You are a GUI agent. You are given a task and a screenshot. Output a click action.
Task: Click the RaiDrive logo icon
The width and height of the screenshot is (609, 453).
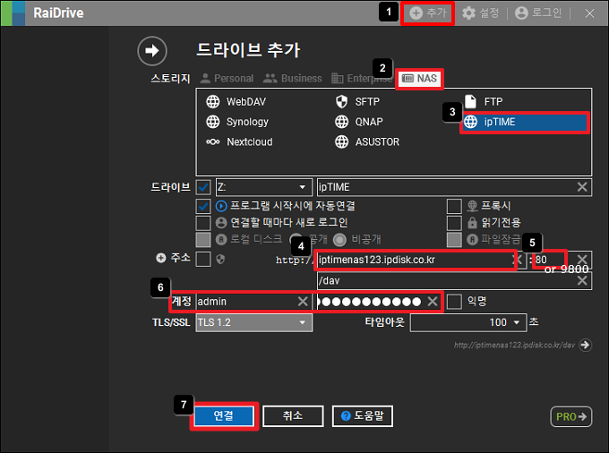coord(13,13)
